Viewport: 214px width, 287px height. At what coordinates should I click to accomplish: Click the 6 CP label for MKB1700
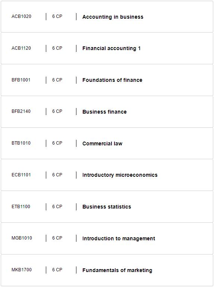click(57, 269)
